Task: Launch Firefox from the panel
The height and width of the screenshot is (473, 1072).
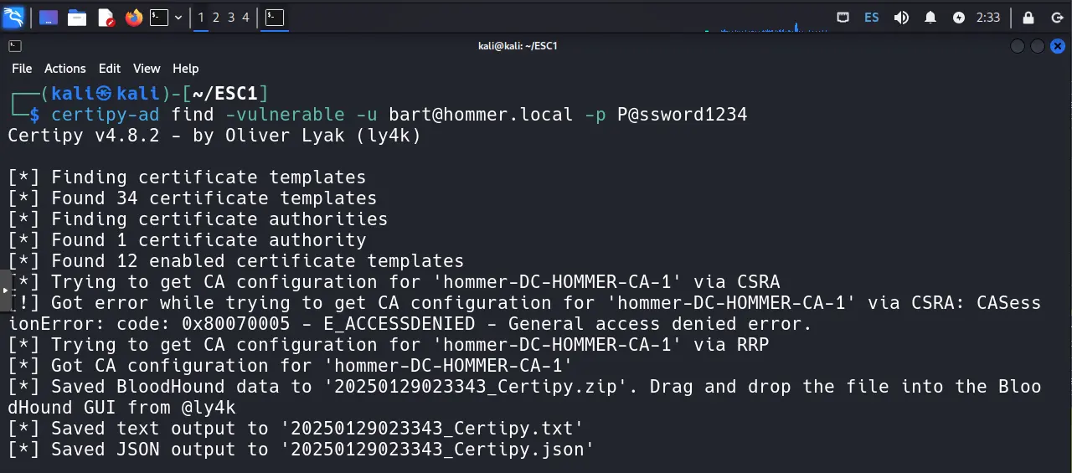Action: (x=134, y=18)
